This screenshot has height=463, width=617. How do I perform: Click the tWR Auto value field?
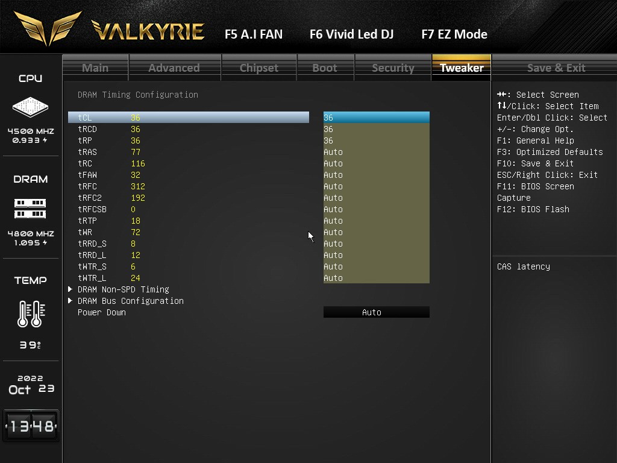376,231
